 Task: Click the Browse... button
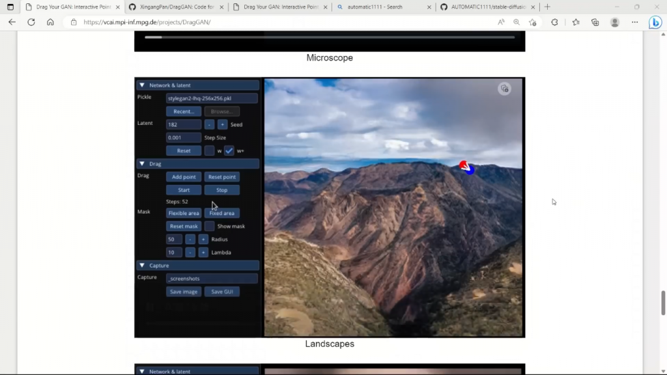(x=221, y=111)
